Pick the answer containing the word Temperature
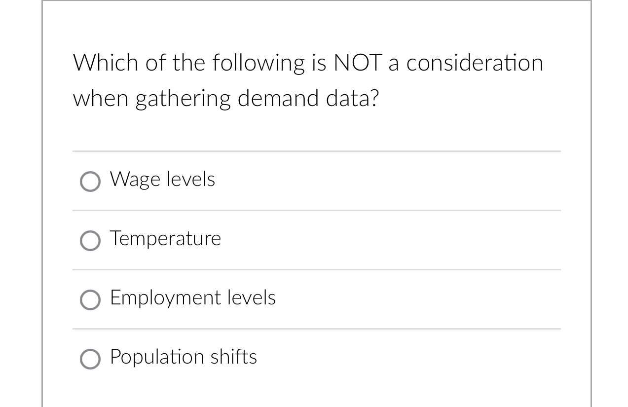Viewport: 628px width, 407px height. point(165,239)
